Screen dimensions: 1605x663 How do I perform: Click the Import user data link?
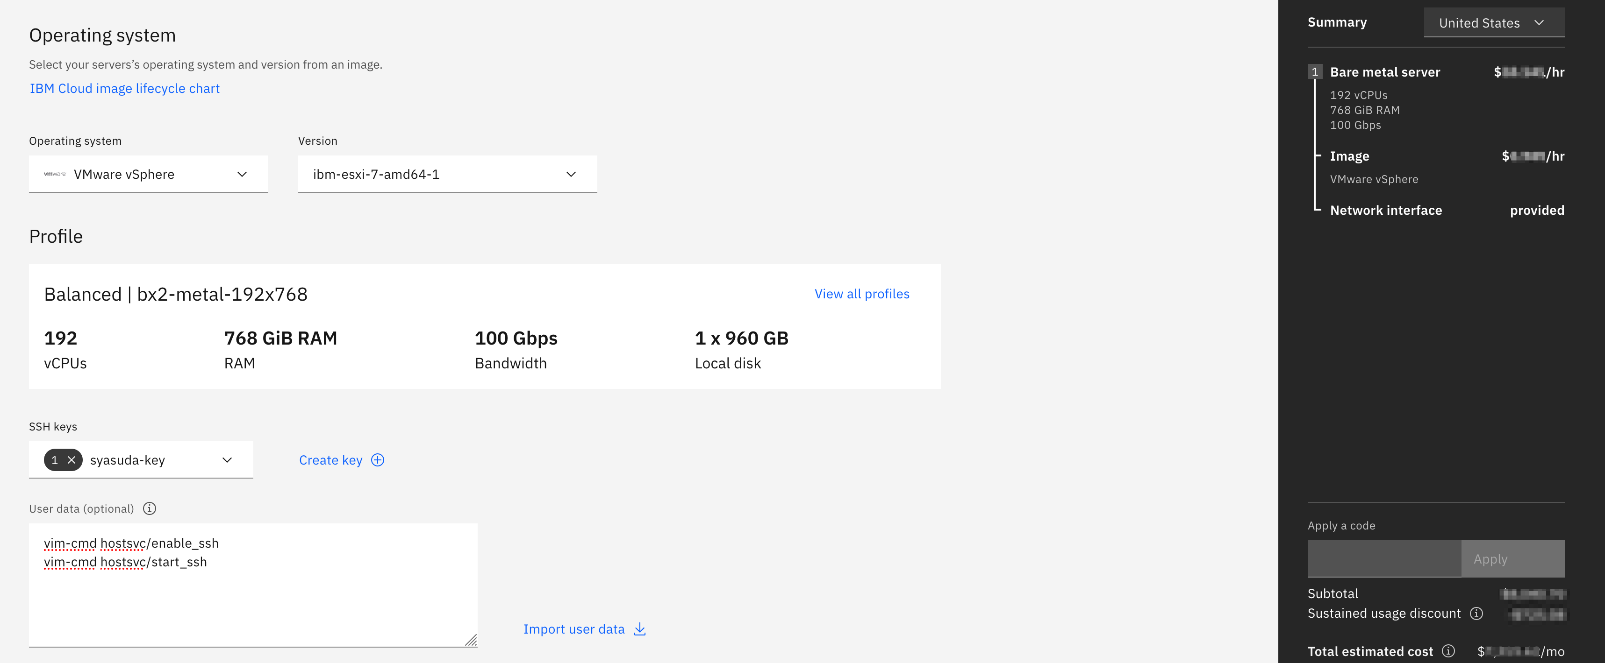tap(573, 629)
